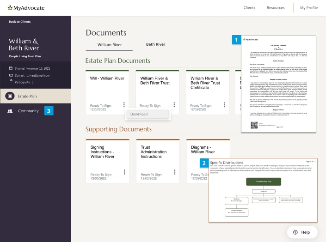Go back to Clients list
The width and height of the screenshot is (326, 242).
(x=19, y=22)
